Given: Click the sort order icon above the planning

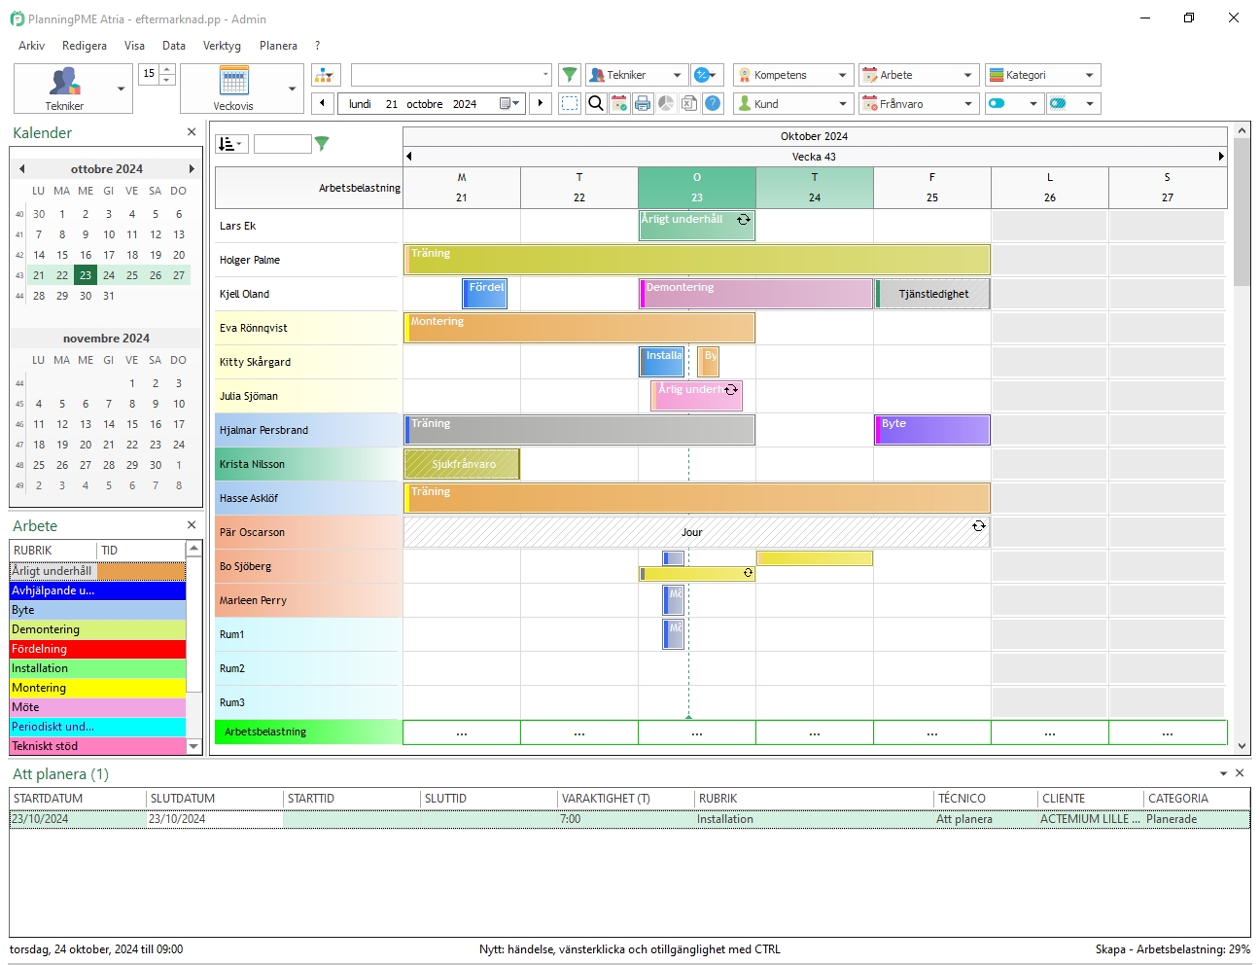Looking at the screenshot, I should [x=229, y=143].
